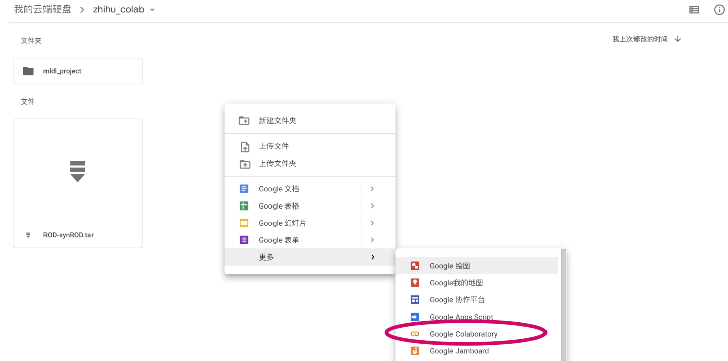Click the 上传文件 upload icon
The image size is (728, 361).
coord(244,146)
